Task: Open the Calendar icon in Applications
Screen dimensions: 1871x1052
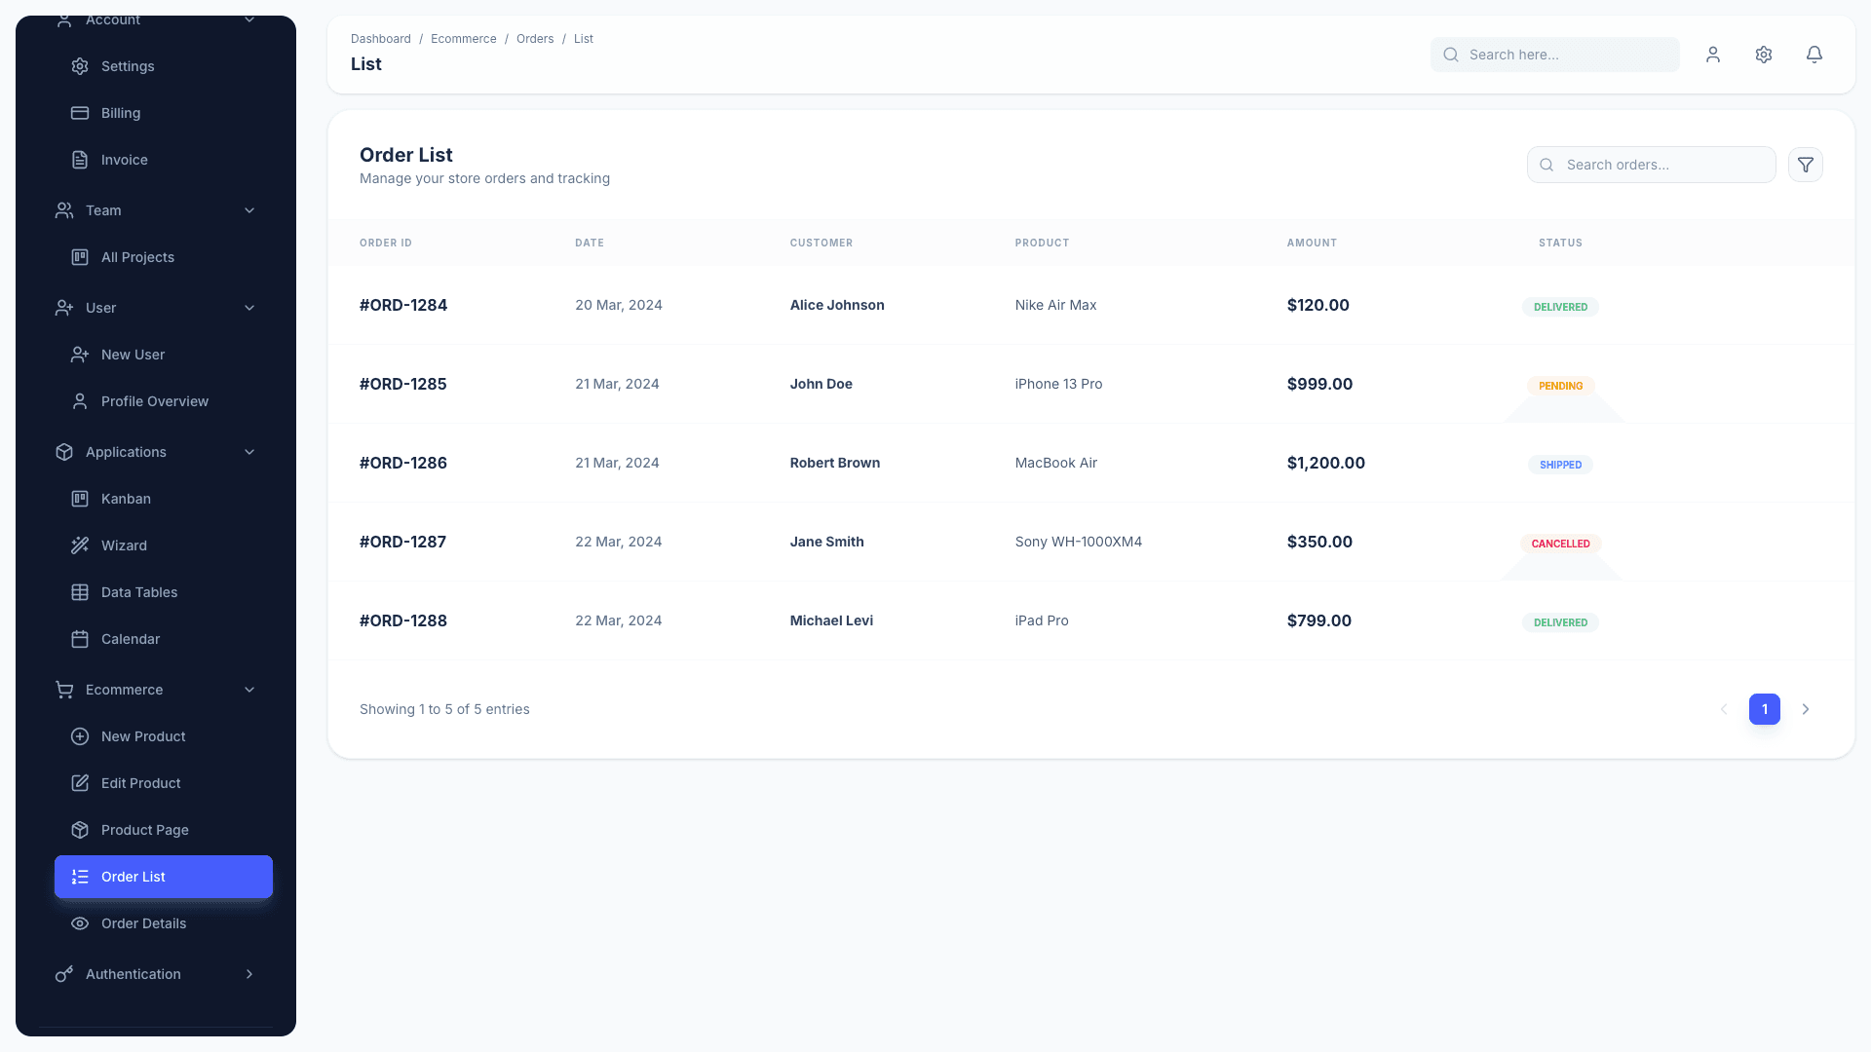Action: click(x=80, y=639)
